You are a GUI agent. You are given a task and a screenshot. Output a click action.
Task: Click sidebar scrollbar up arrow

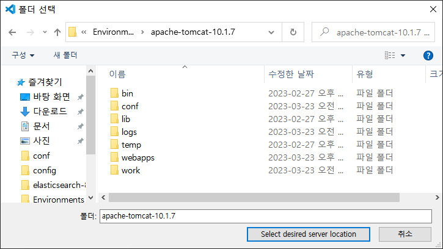(x=90, y=71)
